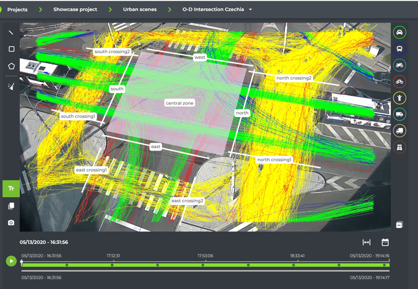Open the calendar date picker
The width and height of the screenshot is (418, 289).
click(385, 242)
